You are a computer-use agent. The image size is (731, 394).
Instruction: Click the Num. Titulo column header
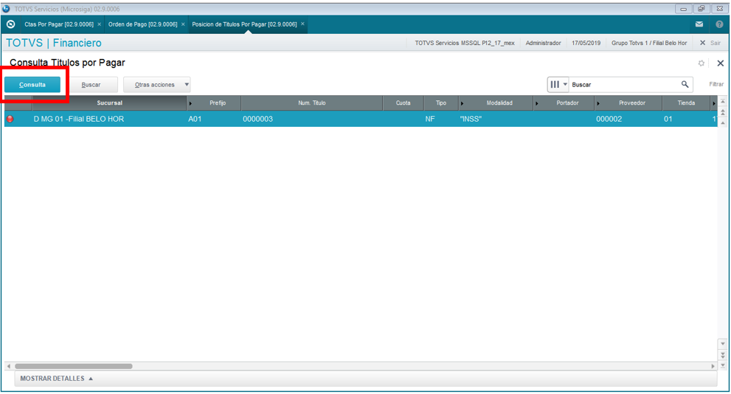312,103
